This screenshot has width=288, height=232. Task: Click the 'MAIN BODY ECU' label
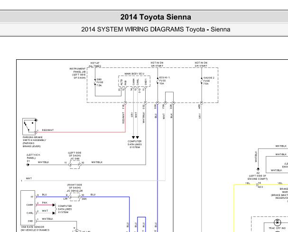[x=134, y=74]
